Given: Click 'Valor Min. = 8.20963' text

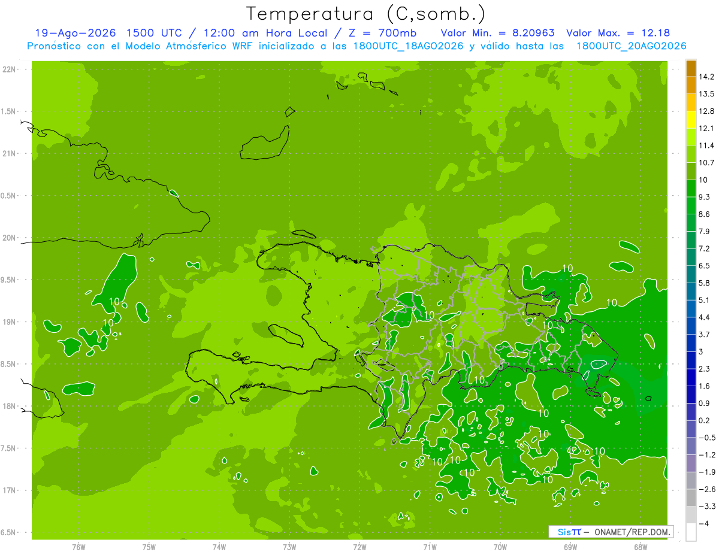Looking at the screenshot, I should pos(497,33).
